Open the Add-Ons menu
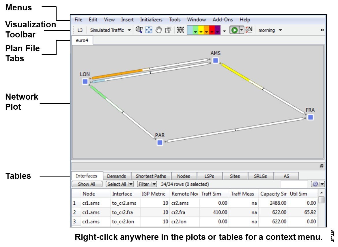 click(x=223, y=20)
